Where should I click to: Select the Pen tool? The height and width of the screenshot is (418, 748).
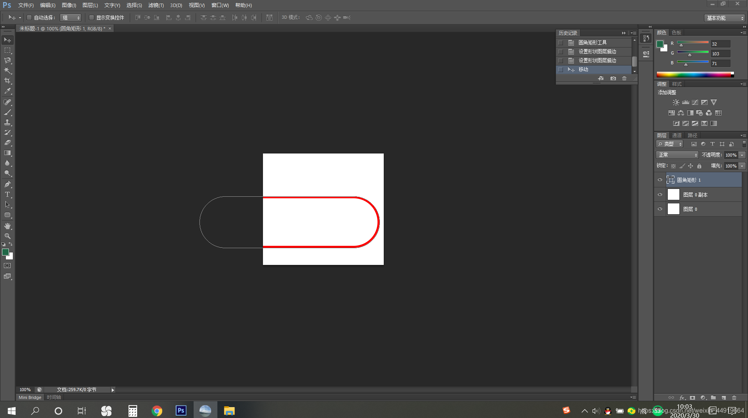click(7, 184)
